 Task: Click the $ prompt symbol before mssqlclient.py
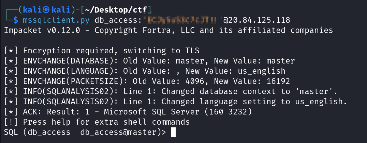click(x=16, y=20)
